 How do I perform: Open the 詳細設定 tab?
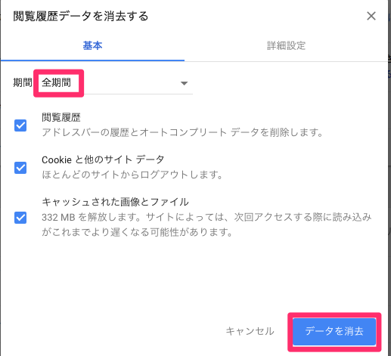click(x=286, y=45)
